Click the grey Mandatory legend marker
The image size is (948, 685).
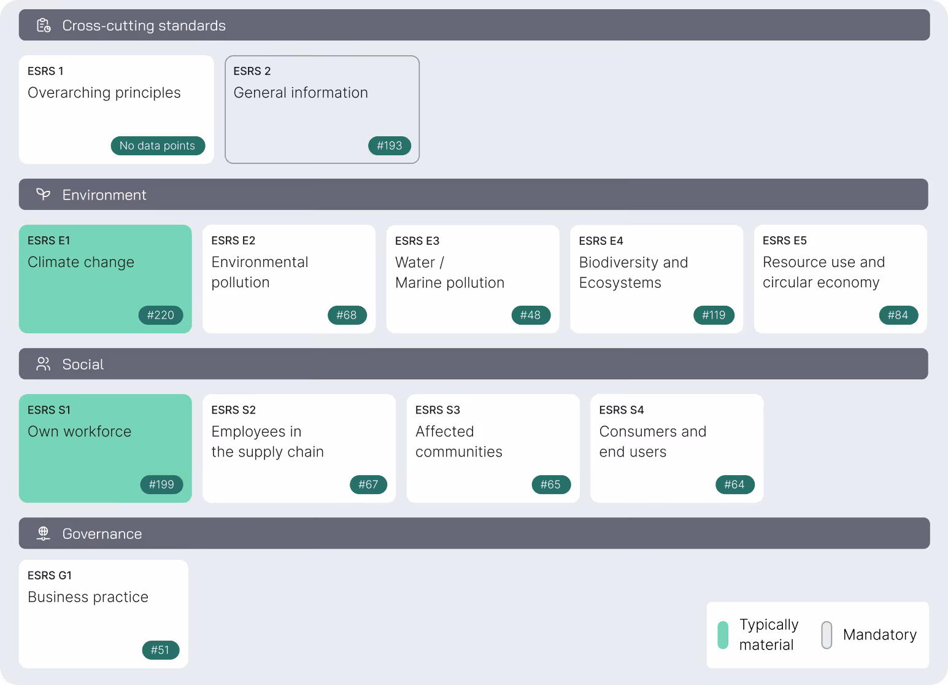click(x=827, y=635)
